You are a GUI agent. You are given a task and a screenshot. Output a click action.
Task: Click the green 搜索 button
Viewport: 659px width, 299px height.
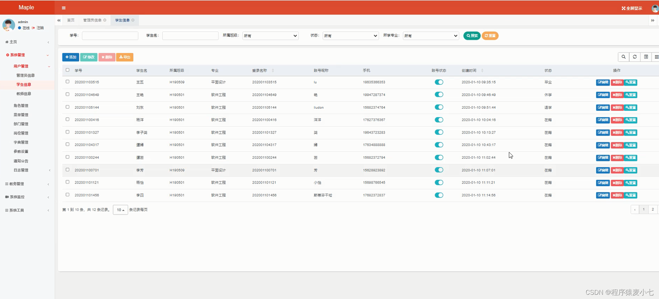(x=472, y=36)
